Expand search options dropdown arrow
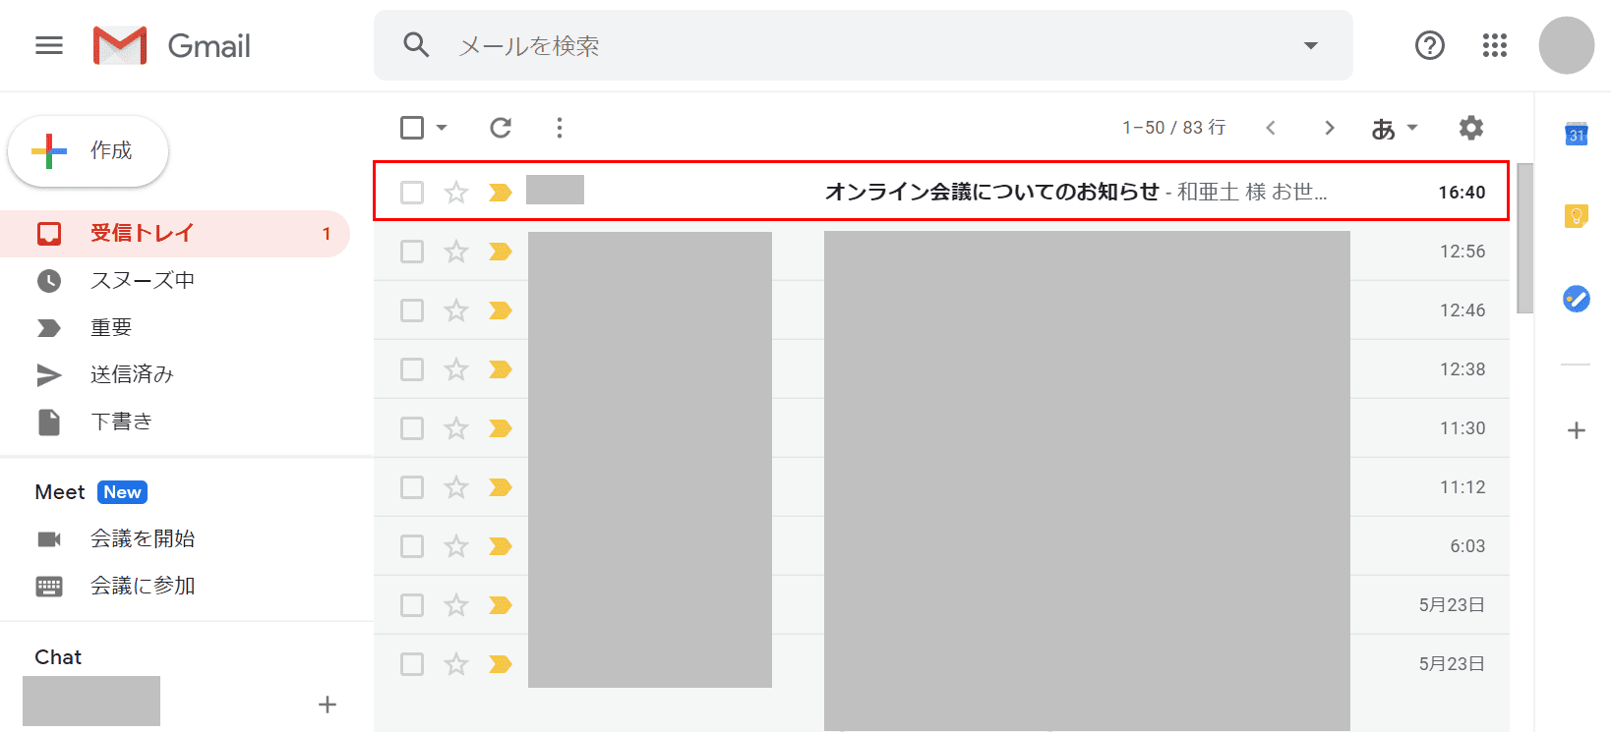The image size is (1611, 732). coord(1310,45)
